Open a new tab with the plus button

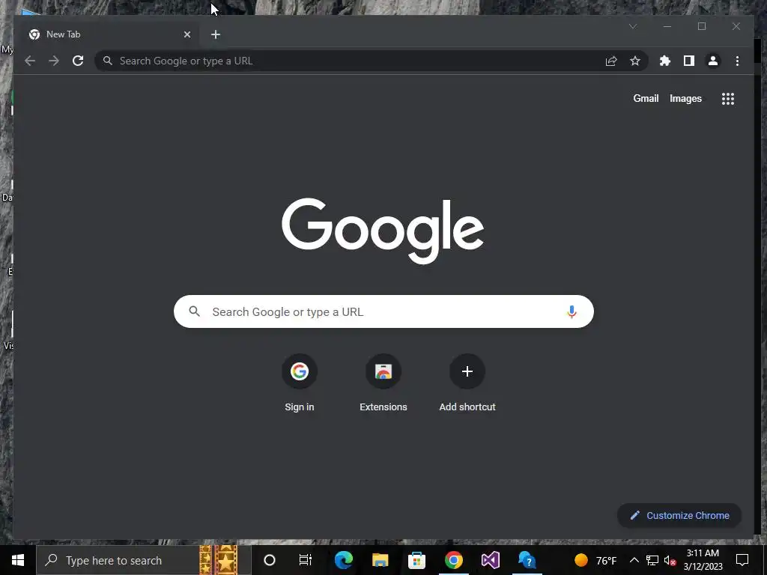(216, 34)
